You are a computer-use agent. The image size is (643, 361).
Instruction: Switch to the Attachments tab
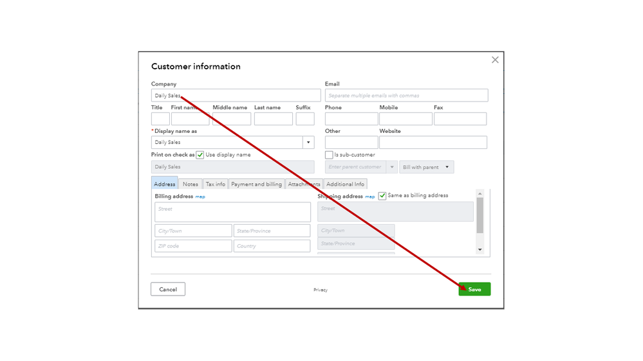[304, 184]
